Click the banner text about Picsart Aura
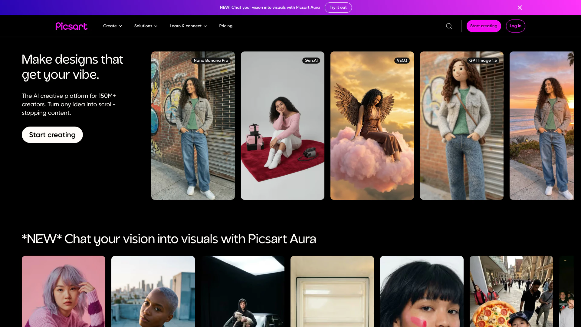581x327 pixels. coord(270,8)
